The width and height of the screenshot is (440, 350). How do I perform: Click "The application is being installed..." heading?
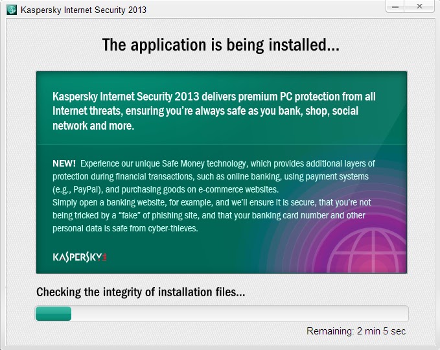(221, 45)
